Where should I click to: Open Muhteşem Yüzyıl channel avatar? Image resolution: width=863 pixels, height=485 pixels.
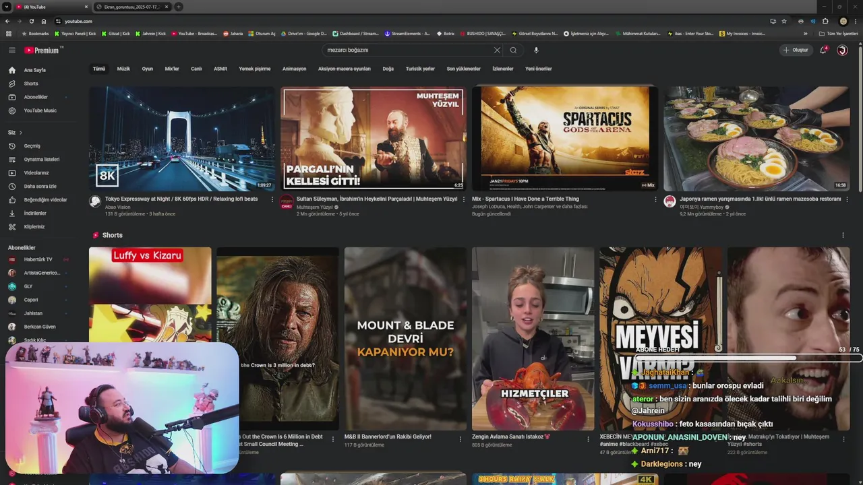pyautogui.click(x=287, y=201)
